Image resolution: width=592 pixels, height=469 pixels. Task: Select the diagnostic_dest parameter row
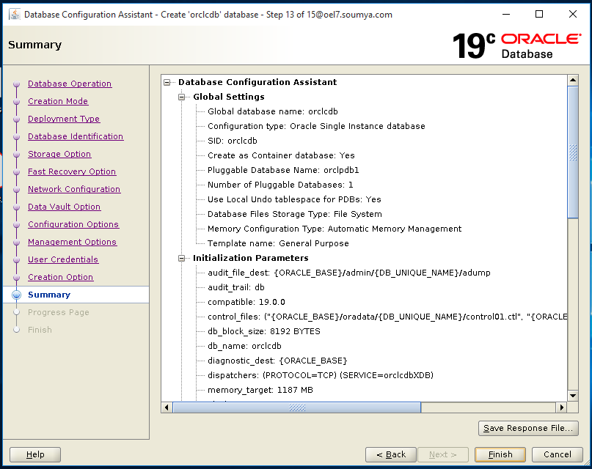(x=277, y=361)
